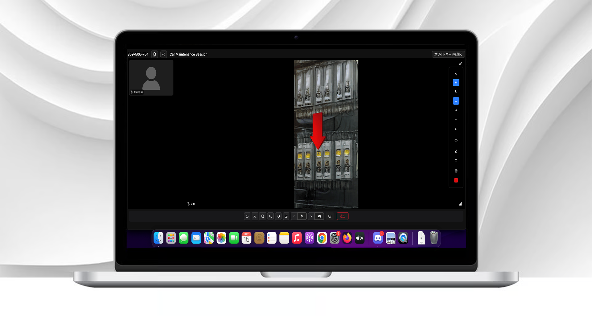Select small S annotation size

click(x=456, y=74)
